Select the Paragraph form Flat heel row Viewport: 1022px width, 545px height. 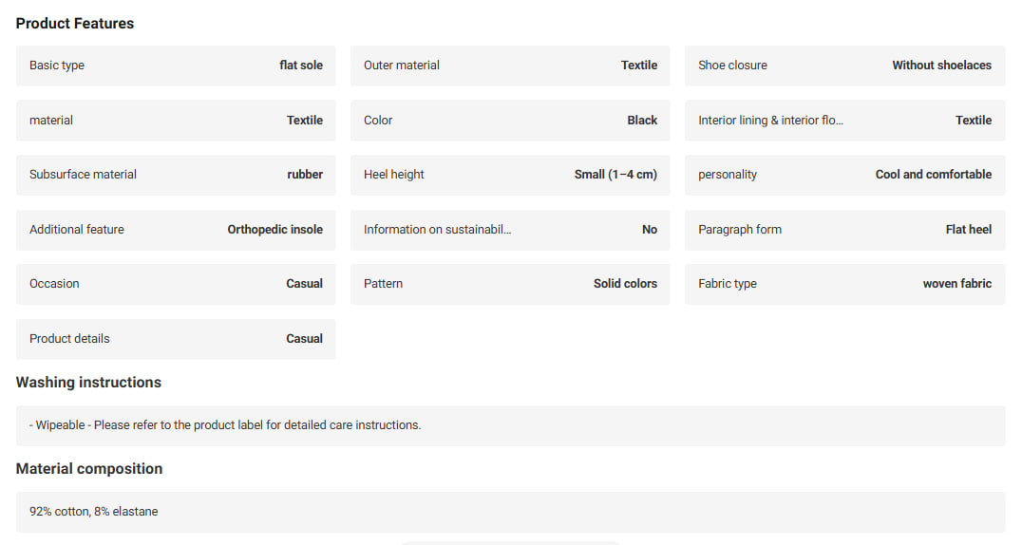pyautogui.click(x=844, y=230)
